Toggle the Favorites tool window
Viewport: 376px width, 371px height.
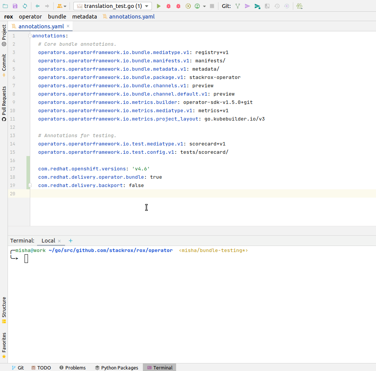(x=4, y=346)
